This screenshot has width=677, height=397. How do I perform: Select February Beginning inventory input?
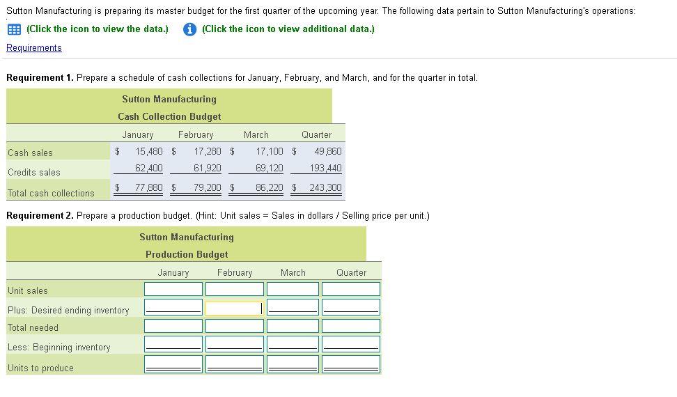pos(235,344)
